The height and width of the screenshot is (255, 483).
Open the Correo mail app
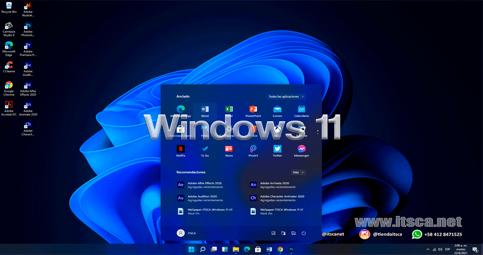coord(277,110)
